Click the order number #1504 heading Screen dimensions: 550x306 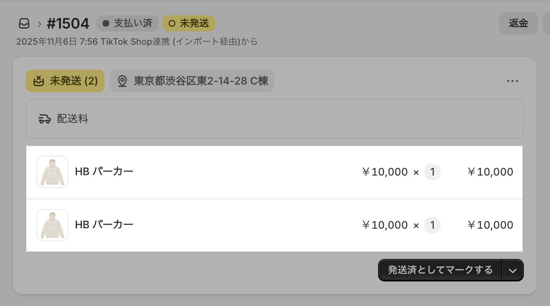click(x=68, y=24)
